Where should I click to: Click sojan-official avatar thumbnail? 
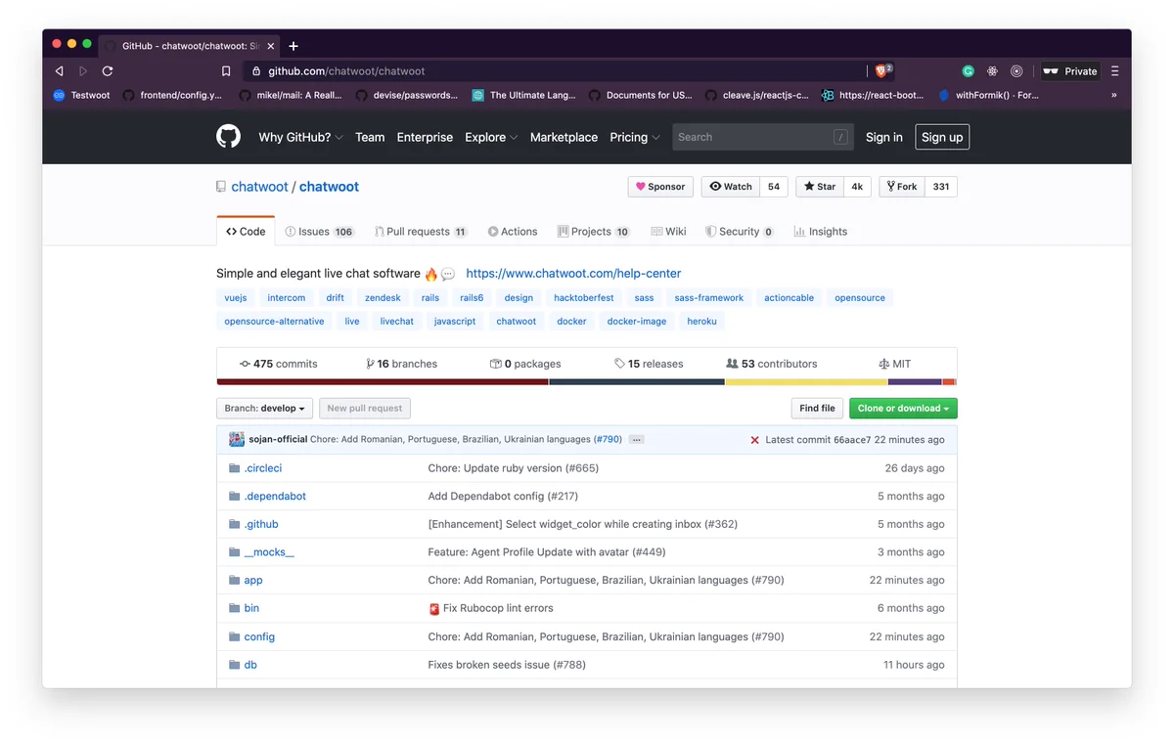click(237, 440)
